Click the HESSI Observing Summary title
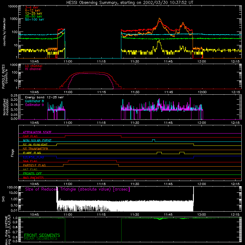The image size is (245, 245). pyautogui.click(x=130, y=3)
